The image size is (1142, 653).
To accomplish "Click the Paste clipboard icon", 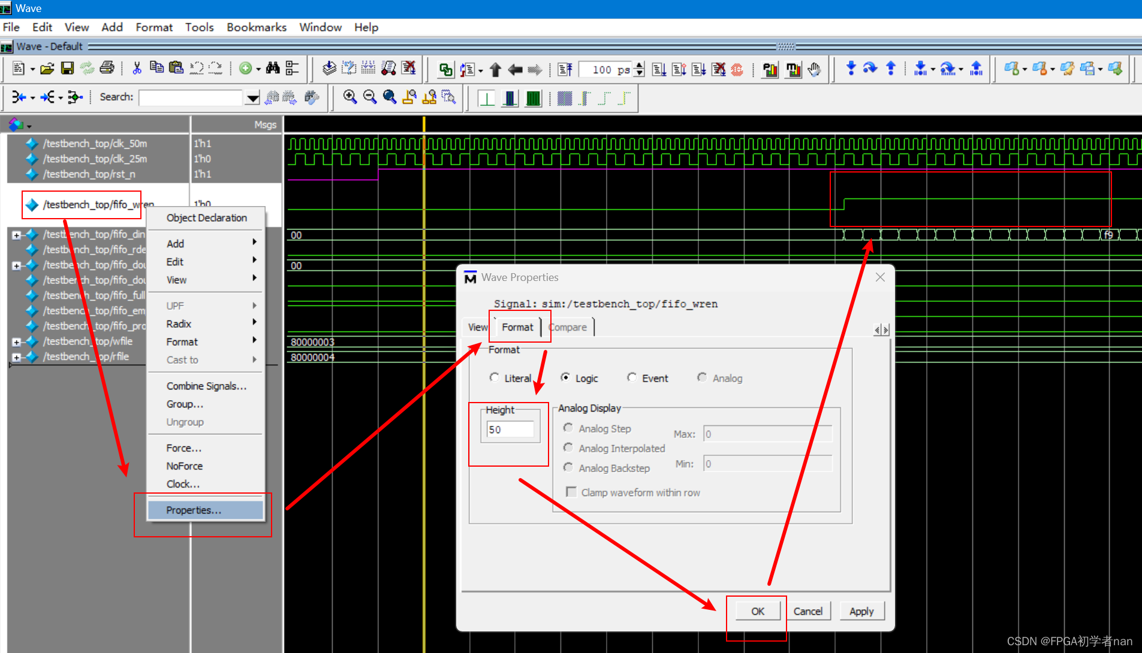I will pos(176,68).
